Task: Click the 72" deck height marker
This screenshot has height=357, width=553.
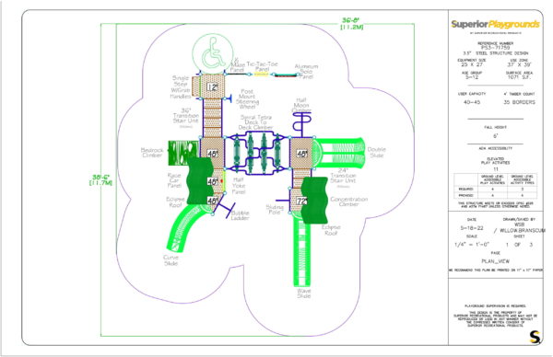Action: point(301,201)
